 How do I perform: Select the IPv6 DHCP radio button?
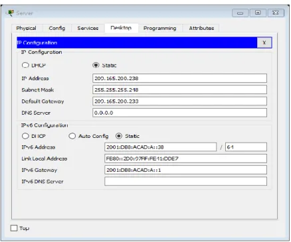[25, 136]
